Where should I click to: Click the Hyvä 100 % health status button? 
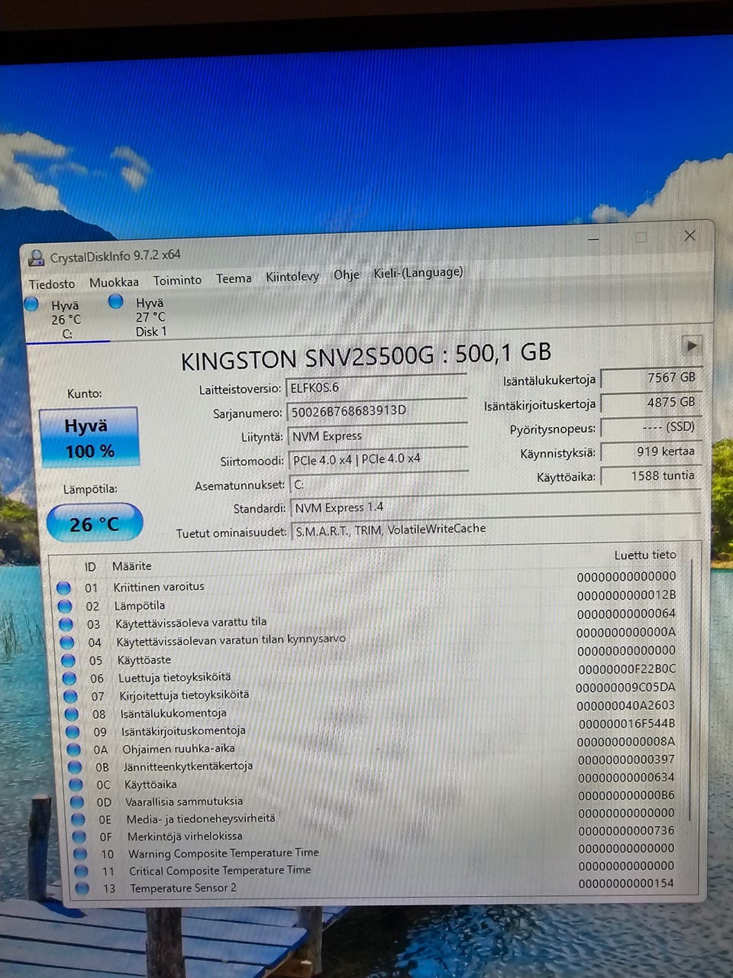89,437
